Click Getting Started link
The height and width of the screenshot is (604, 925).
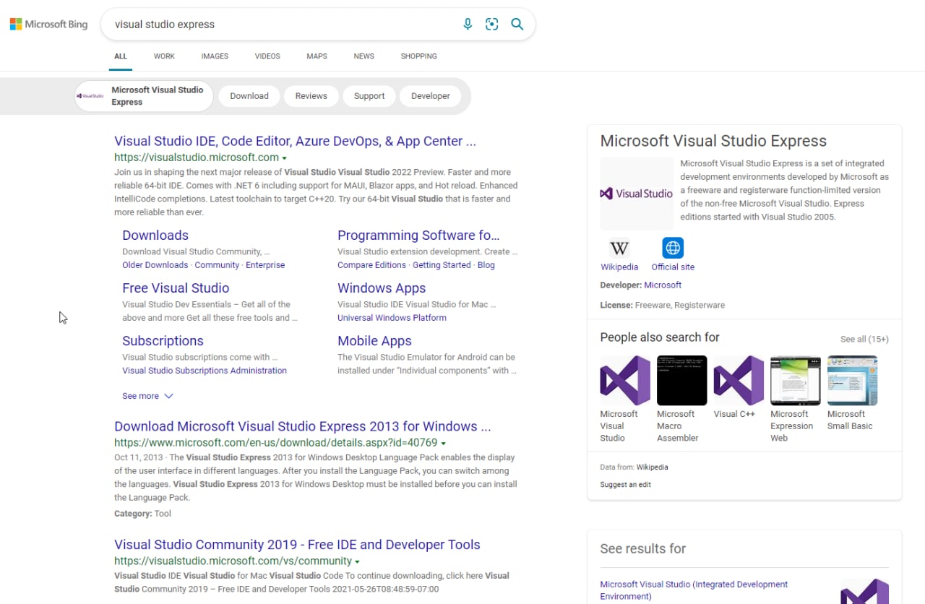pyautogui.click(x=442, y=265)
